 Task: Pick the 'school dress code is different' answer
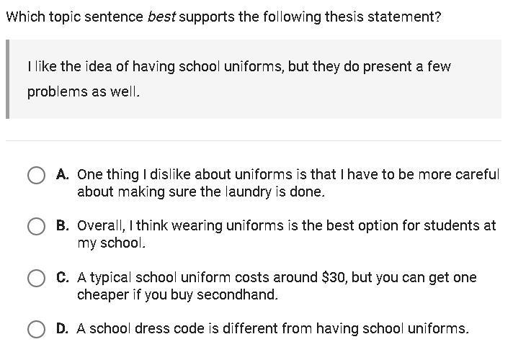[273, 328]
